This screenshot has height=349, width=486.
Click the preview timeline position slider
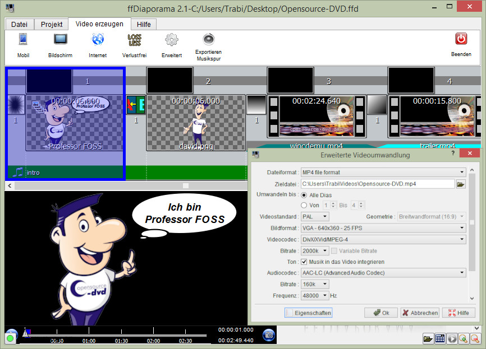pyautogui.click(x=26, y=333)
